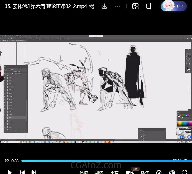Skip to the previous video
The height and width of the screenshot is (174, 192).
(x=22, y=172)
